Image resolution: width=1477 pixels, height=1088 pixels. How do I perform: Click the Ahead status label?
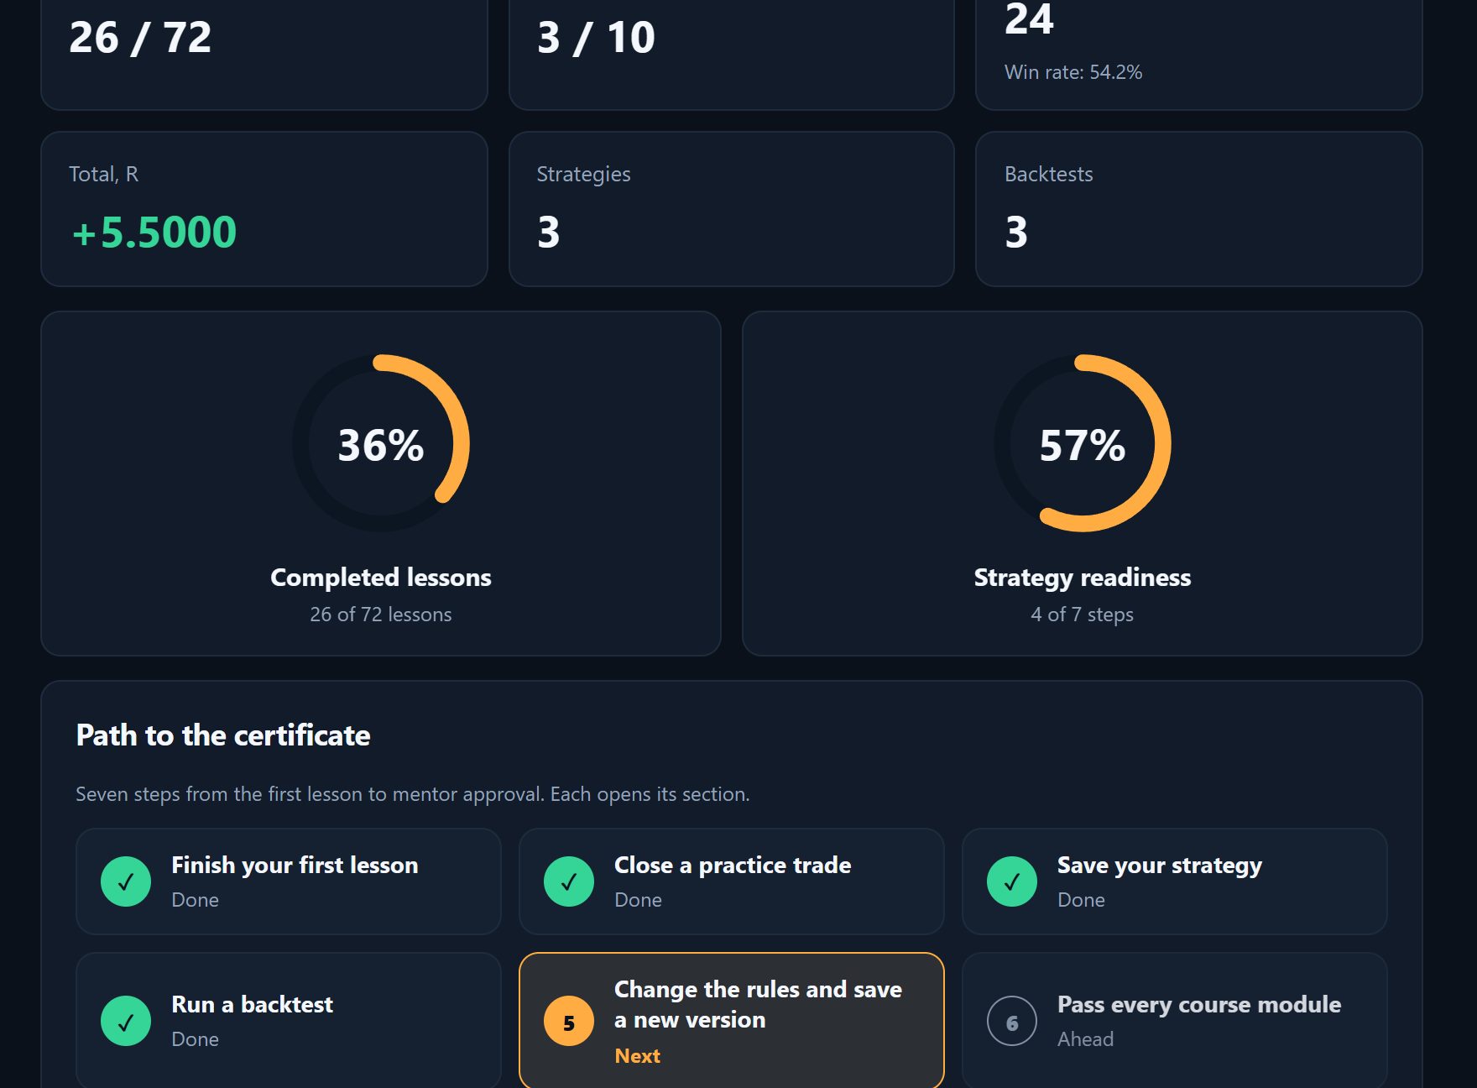[1086, 1039]
